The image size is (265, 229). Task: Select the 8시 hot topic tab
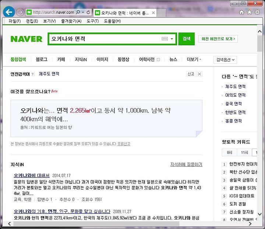coord(229,153)
